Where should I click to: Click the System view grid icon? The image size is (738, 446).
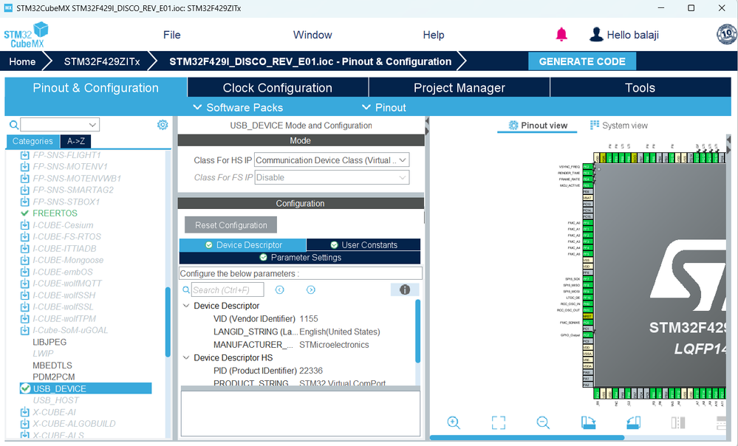[x=595, y=125]
